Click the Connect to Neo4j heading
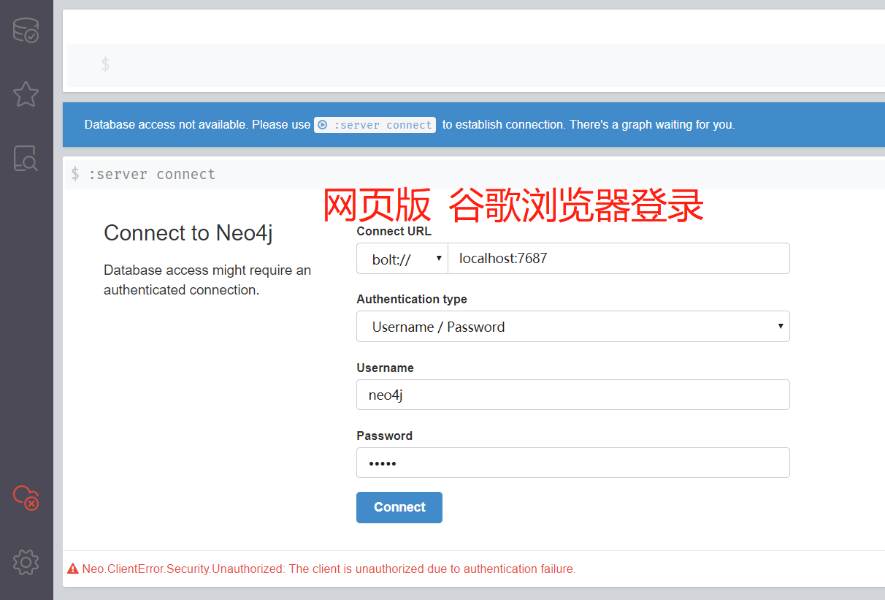This screenshot has height=600, width=885. click(x=188, y=233)
